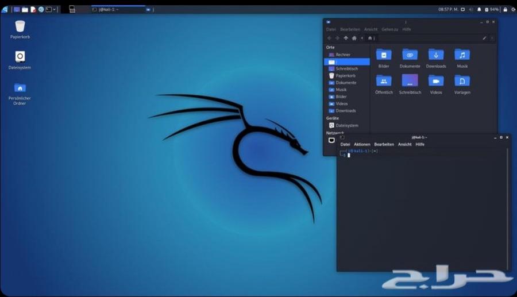Click the display tray icon beside the clock
Viewport: 517px width, 297px height.
coord(462,10)
